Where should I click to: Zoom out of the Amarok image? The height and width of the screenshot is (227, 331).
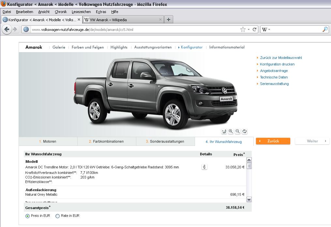pos(238,131)
